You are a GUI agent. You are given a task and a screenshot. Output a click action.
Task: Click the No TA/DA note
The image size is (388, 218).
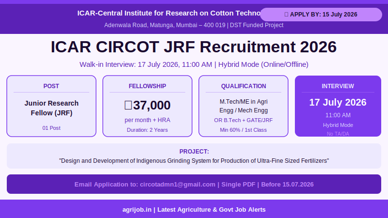338,134
